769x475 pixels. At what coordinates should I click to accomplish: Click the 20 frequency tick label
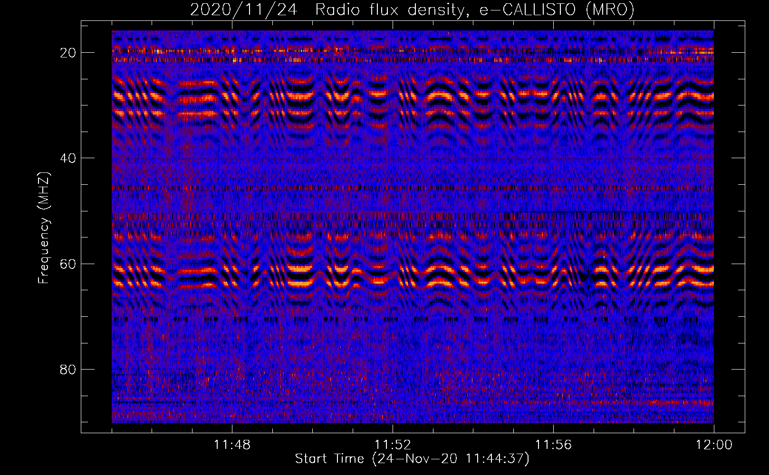click(68, 53)
